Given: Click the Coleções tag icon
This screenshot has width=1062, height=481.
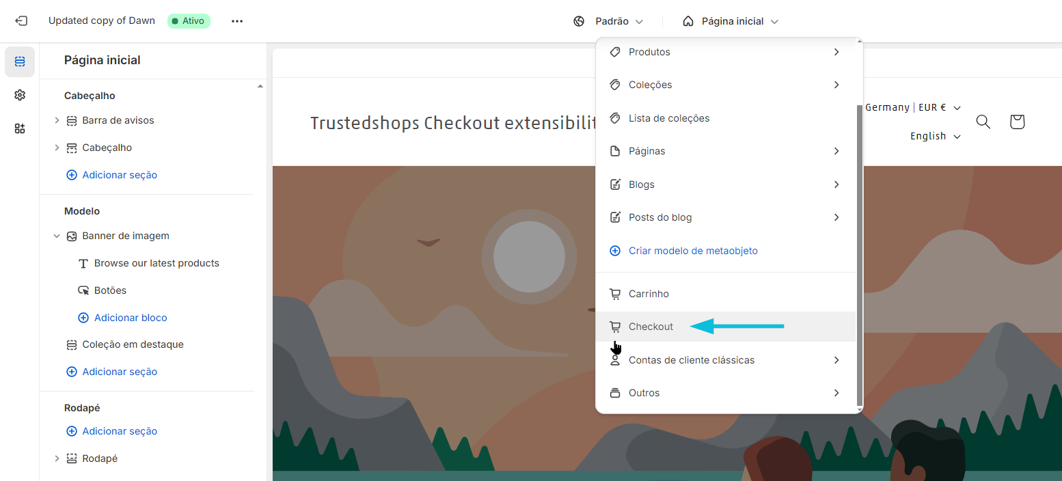Looking at the screenshot, I should [615, 85].
